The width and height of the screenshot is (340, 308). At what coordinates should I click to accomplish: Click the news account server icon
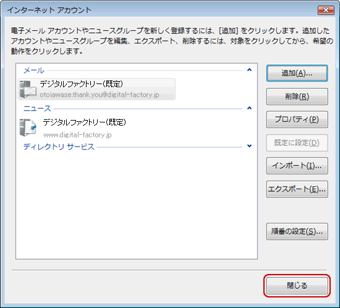(x=28, y=127)
